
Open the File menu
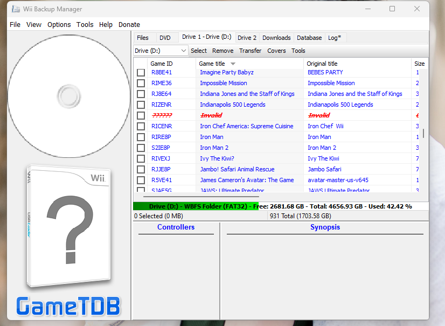pyautogui.click(x=15, y=25)
